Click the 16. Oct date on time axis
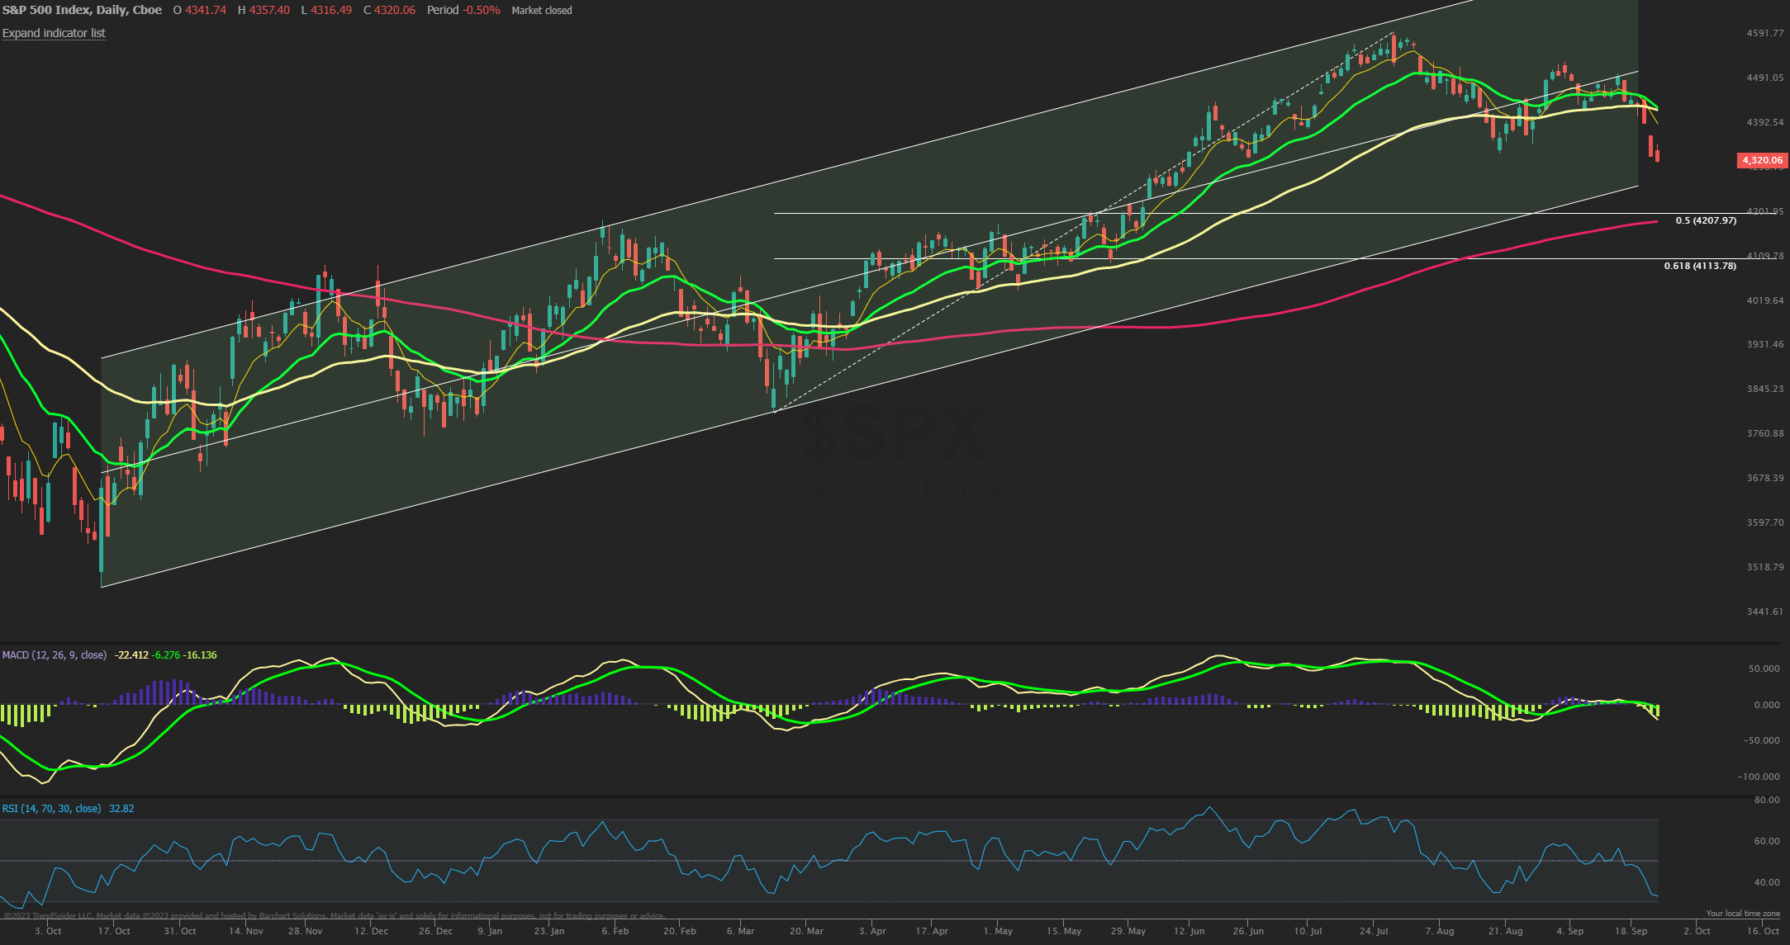 1763,931
